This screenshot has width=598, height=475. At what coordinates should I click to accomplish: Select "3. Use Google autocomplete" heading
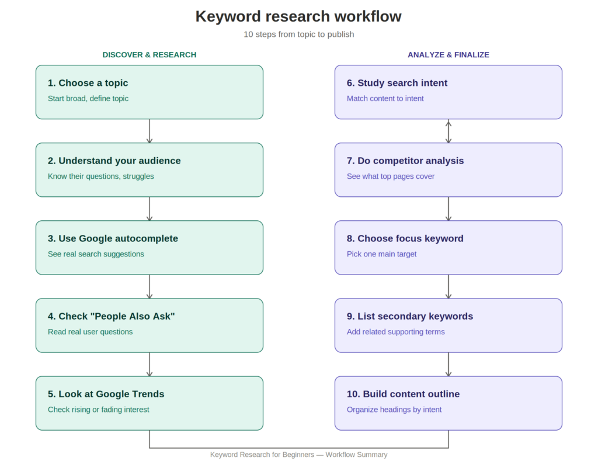point(113,238)
